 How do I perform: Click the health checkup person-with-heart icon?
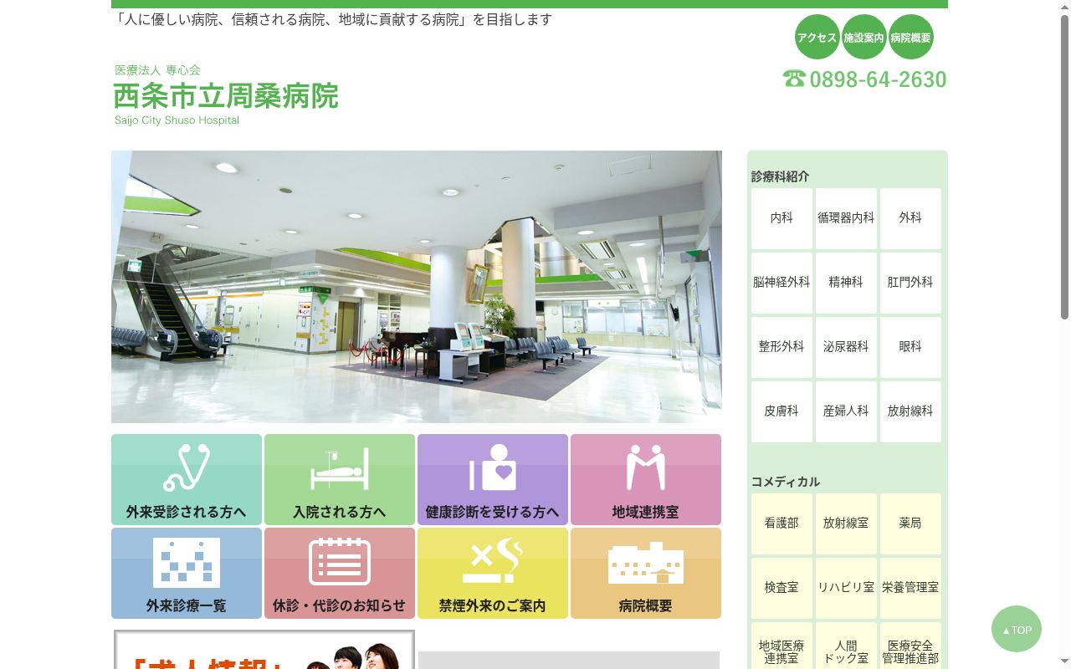tap(493, 467)
